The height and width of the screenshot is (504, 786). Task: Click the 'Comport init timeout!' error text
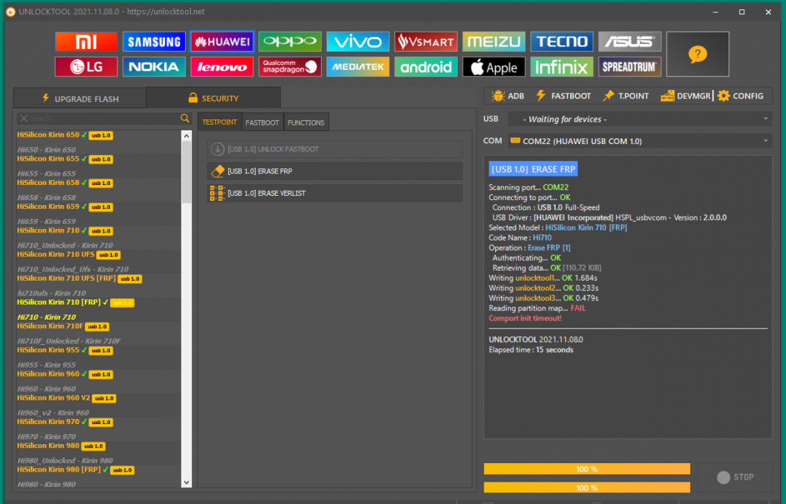[525, 318]
